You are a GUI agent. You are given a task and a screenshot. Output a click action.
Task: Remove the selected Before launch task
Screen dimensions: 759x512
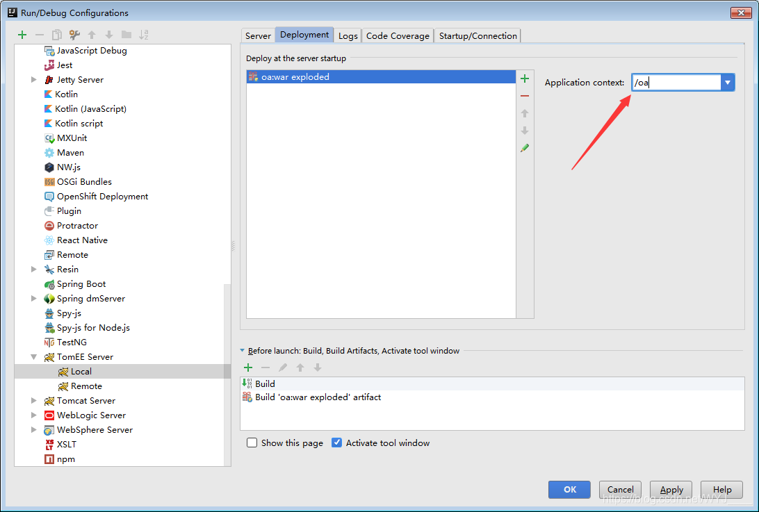(266, 368)
